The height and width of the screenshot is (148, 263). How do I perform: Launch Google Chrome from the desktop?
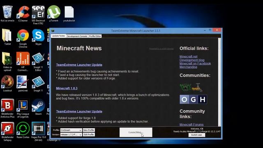coord(23,38)
